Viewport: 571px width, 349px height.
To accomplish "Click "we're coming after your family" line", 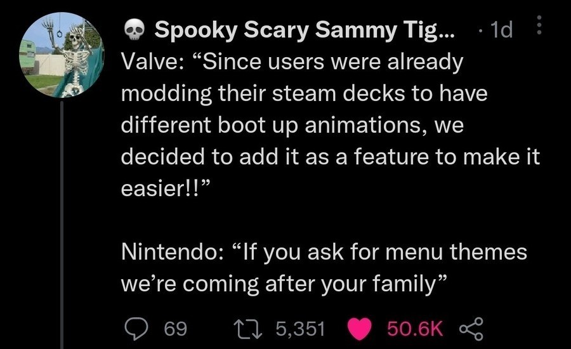I will coord(279,284).
